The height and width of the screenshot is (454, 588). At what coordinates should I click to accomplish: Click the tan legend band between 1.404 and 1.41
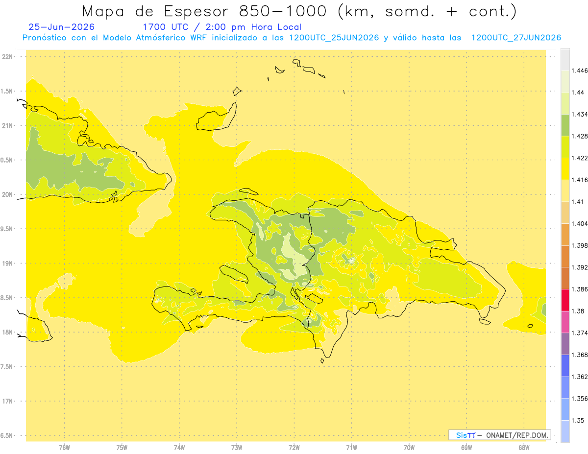click(565, 213)
